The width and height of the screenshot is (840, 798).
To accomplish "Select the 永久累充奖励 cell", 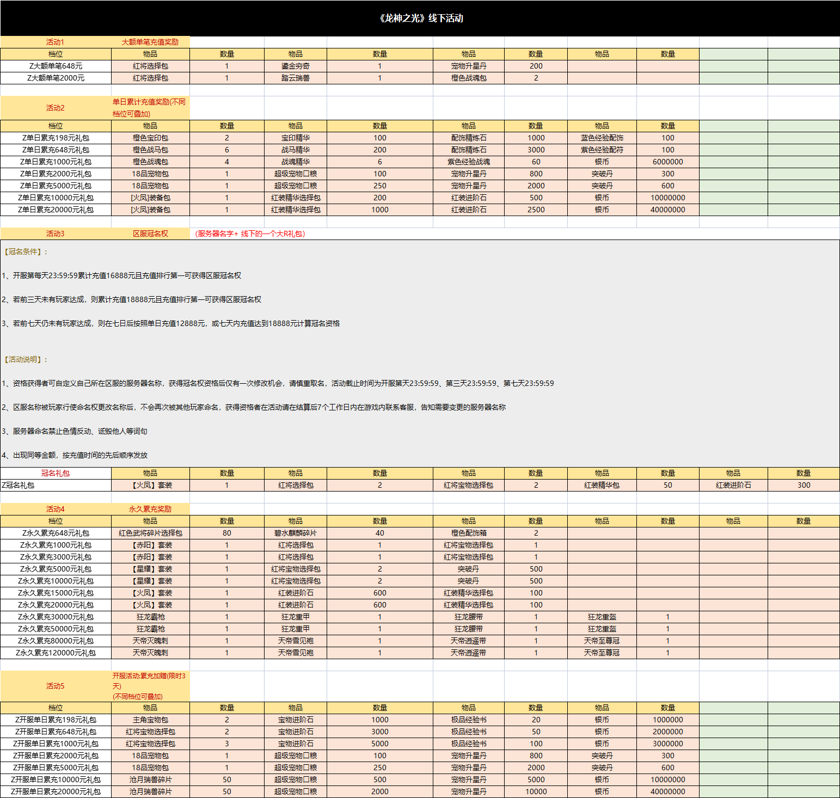I will point(150,509).
